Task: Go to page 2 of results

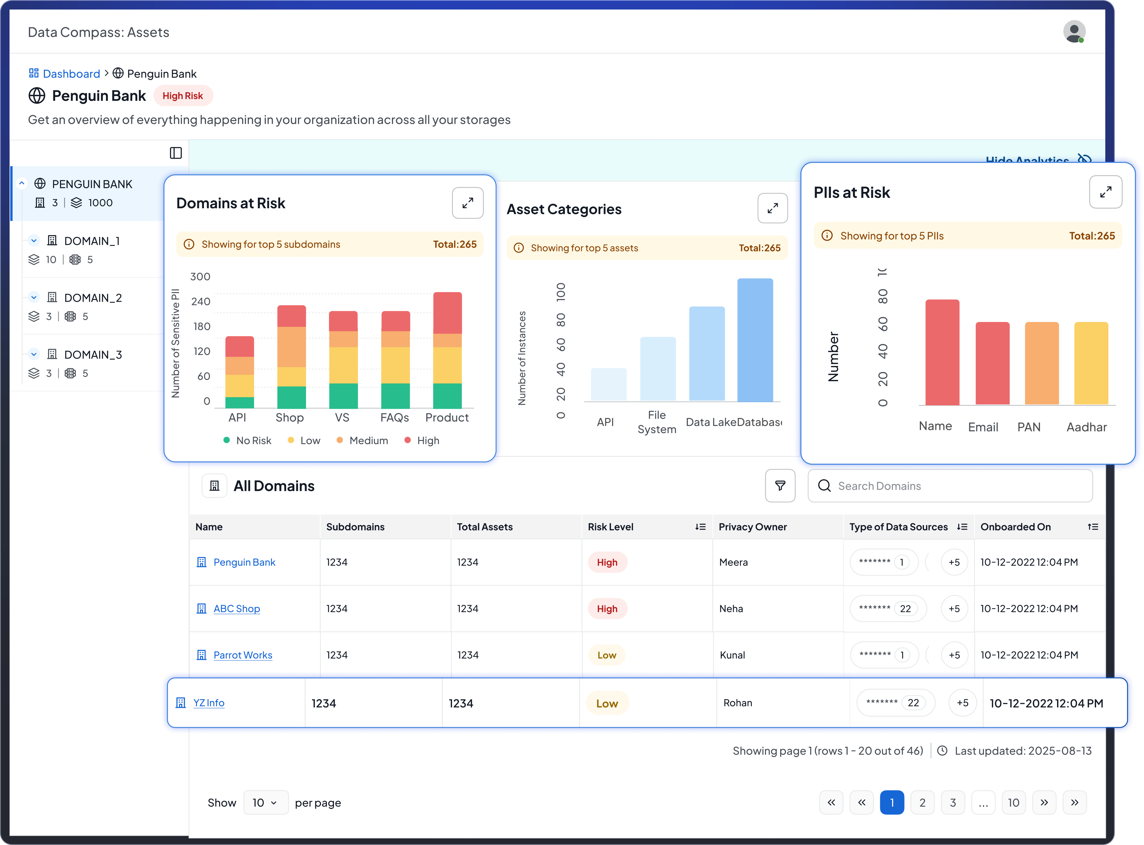Action: click(x=922, y=802)
